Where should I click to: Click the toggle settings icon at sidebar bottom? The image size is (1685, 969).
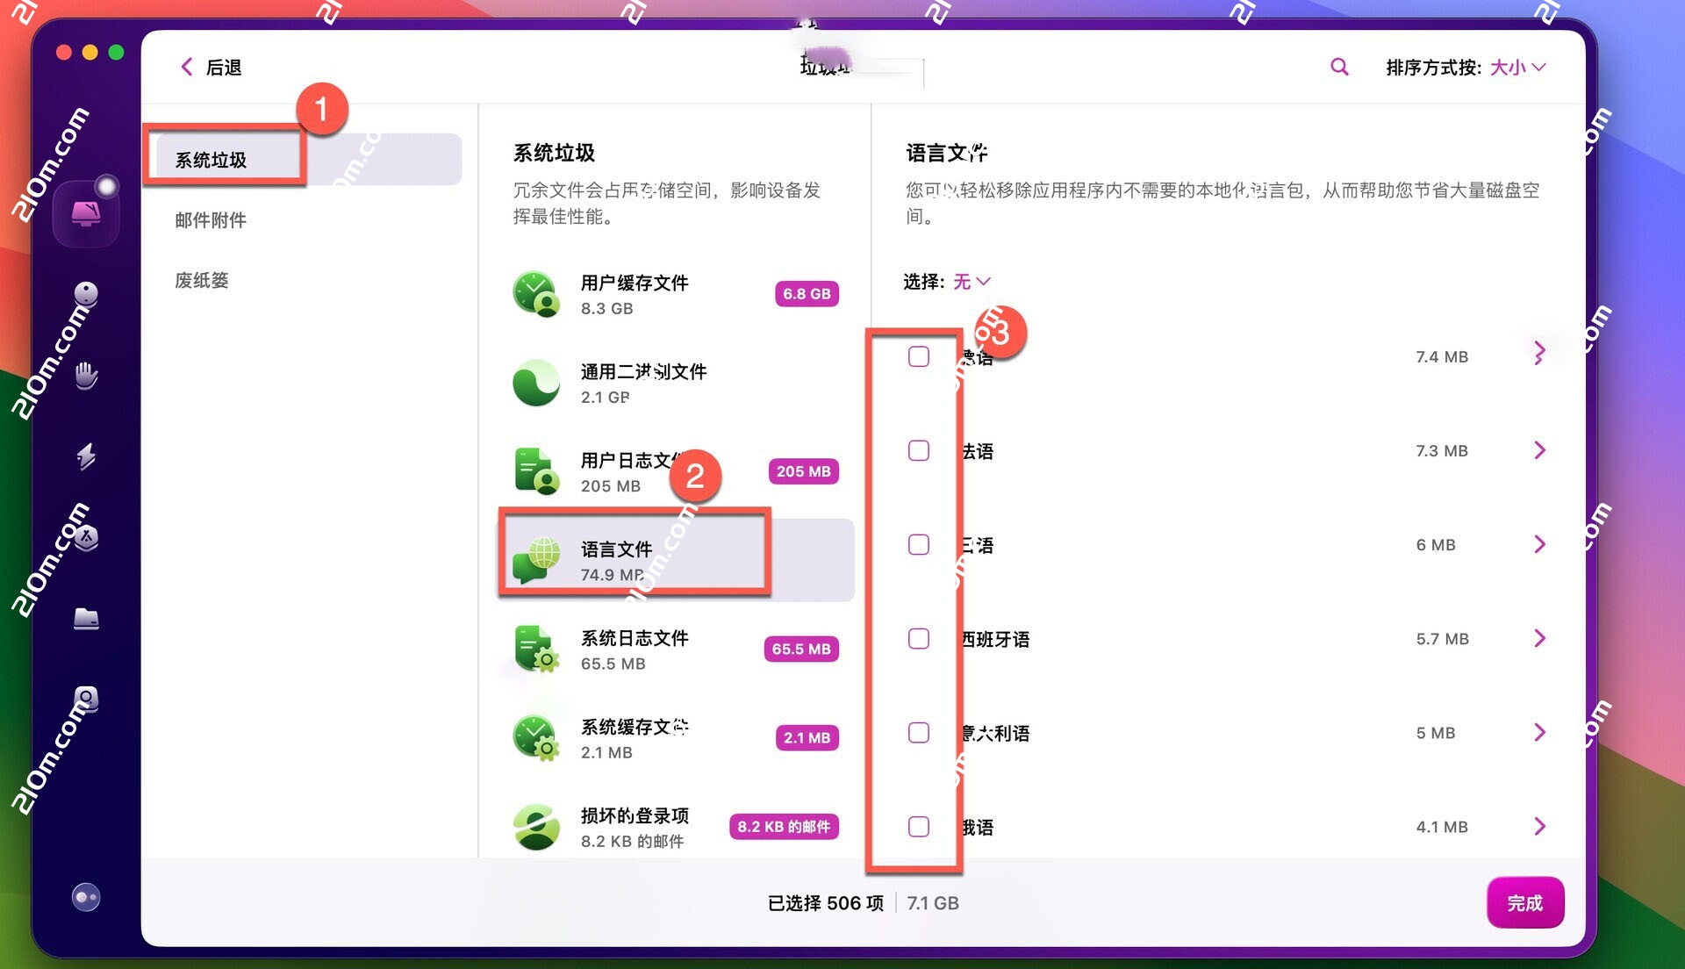click(85, 897)
